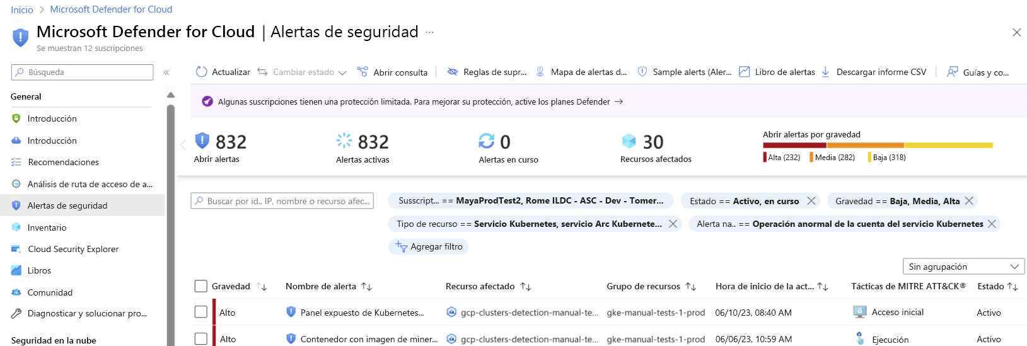The image size is (1027, 346).
Task: Click the Agregar filtro funnel icon
Action: (401, 246)
